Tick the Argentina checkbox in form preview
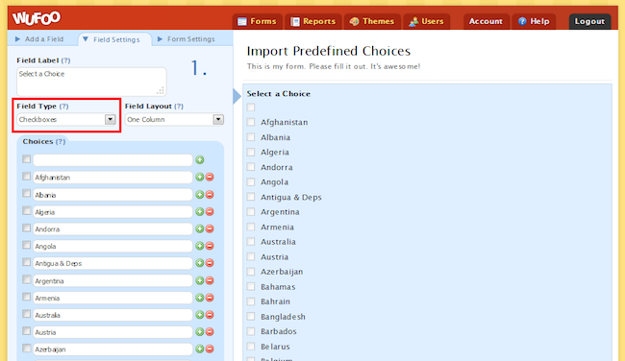The height and width of the screenshot is (361, 625). point(251,212)
